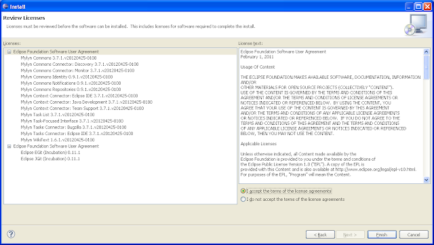Select Mylyn Commons Identity 0.9.1 entry
434x245 pixels.
pyautogui.click(x=66, y=77)
